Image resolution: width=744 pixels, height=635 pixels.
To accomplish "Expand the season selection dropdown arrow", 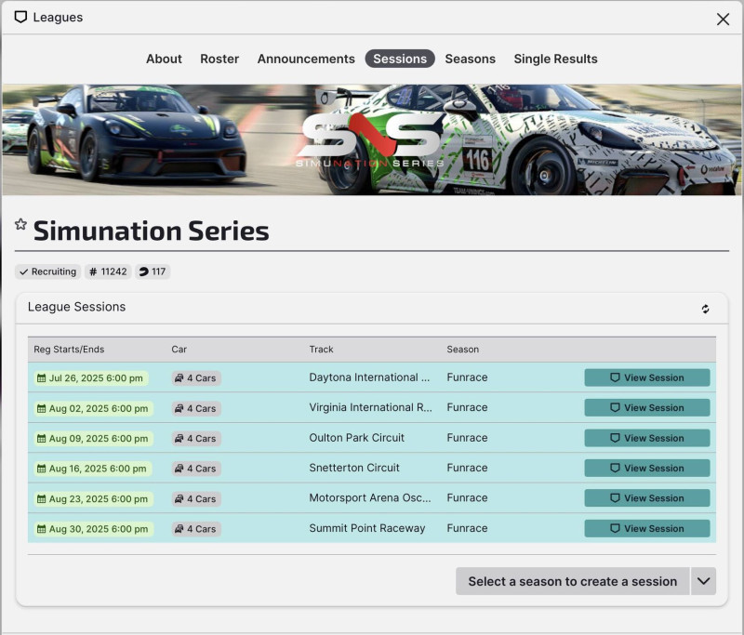I will point(704,581).
